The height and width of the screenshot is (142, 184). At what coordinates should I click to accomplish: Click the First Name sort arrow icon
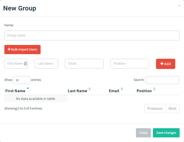click(x=28, y=88)
